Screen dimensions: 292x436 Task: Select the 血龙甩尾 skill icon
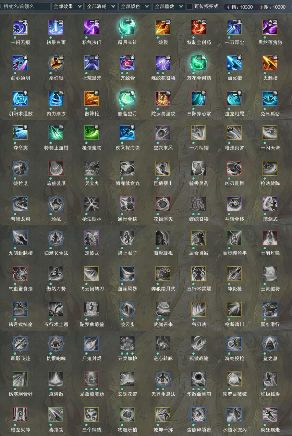(235, 99)
